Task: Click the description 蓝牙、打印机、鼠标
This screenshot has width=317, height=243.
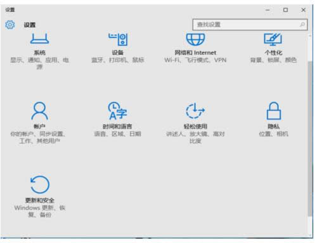Action: tap(118, 60)
